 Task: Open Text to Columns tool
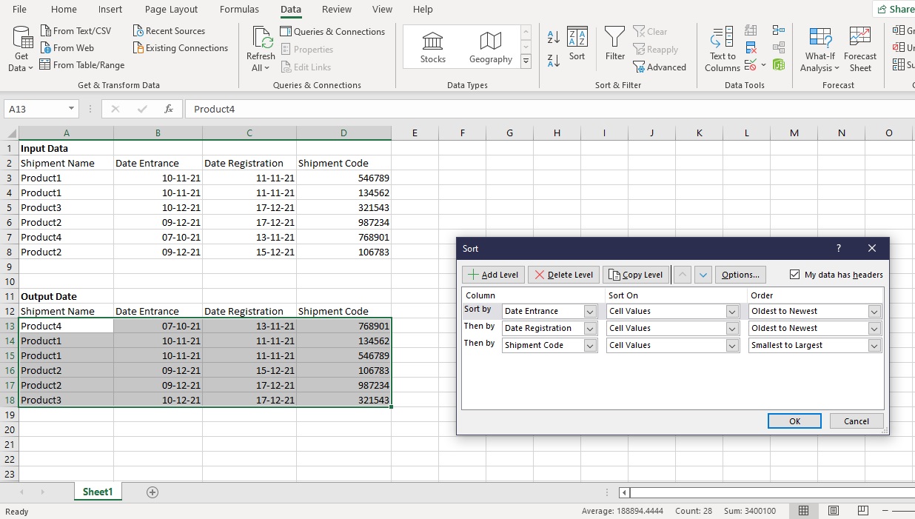(723, 50)
